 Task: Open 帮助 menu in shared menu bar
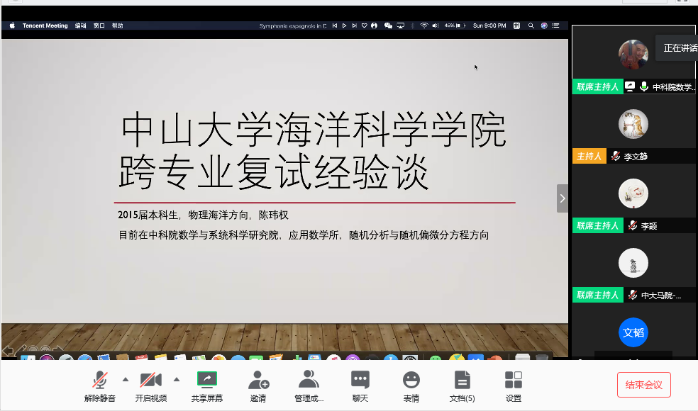pos(117,26)
